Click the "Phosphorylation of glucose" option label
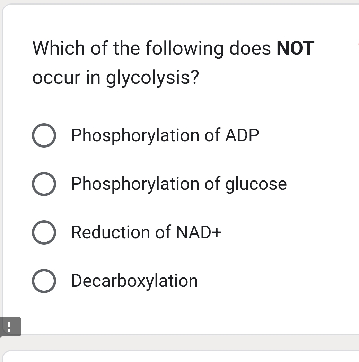Viewport: 359px width, 362px height. click(178, 184)
